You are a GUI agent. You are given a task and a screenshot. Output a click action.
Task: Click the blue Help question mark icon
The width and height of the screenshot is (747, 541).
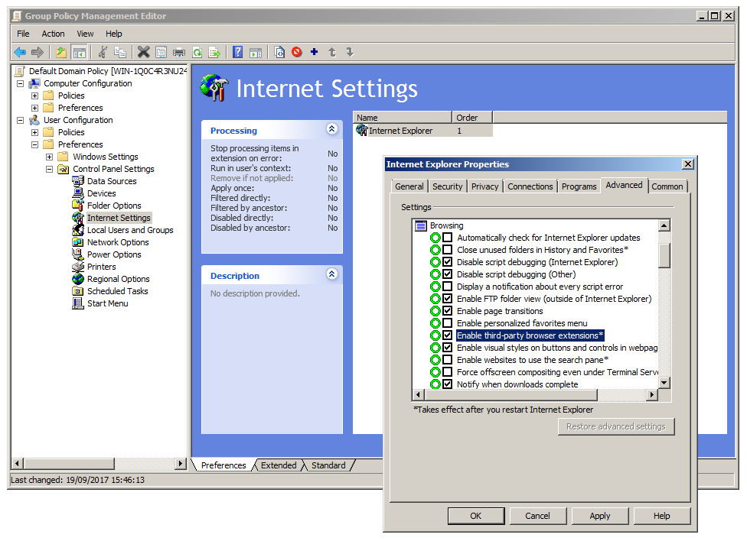[238, 52]
